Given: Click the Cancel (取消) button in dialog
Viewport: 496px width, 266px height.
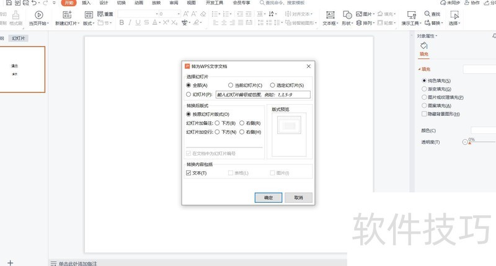Looking at the screenshot, I should click(299, 198).
